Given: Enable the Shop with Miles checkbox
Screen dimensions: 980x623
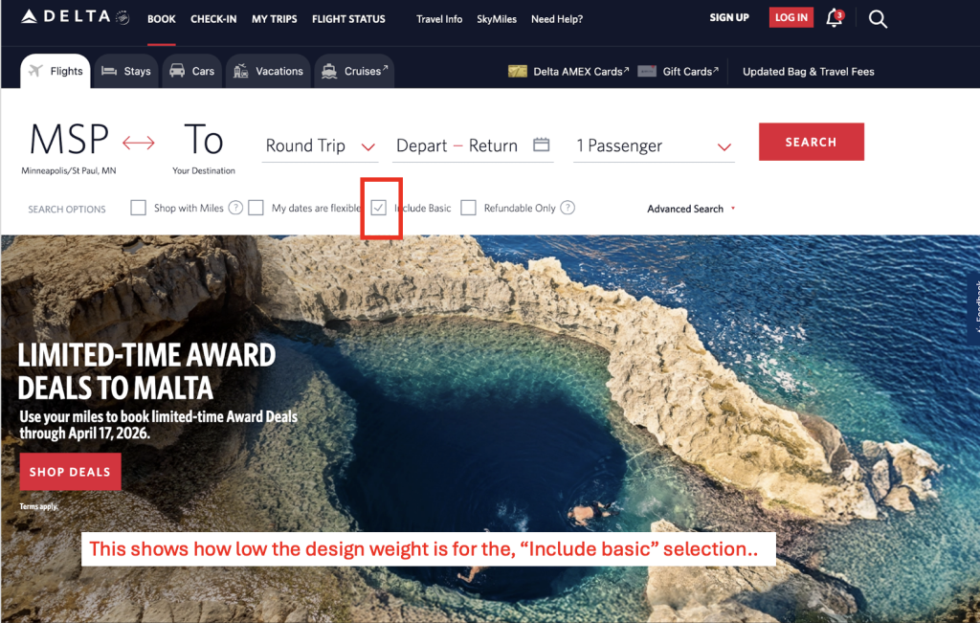Looking at the screenshot, I should (139, 208).
